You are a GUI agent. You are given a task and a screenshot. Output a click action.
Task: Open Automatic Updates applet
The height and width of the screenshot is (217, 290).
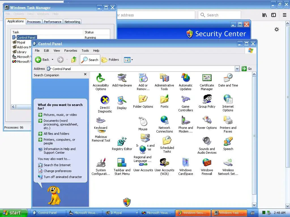[185, 82]
